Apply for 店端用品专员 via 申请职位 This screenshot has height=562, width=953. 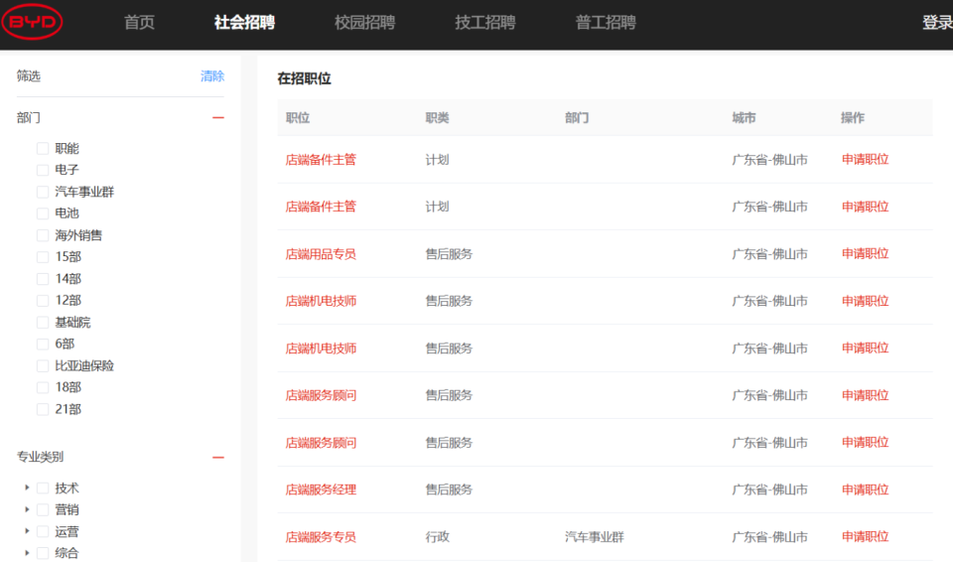point(865,253)
